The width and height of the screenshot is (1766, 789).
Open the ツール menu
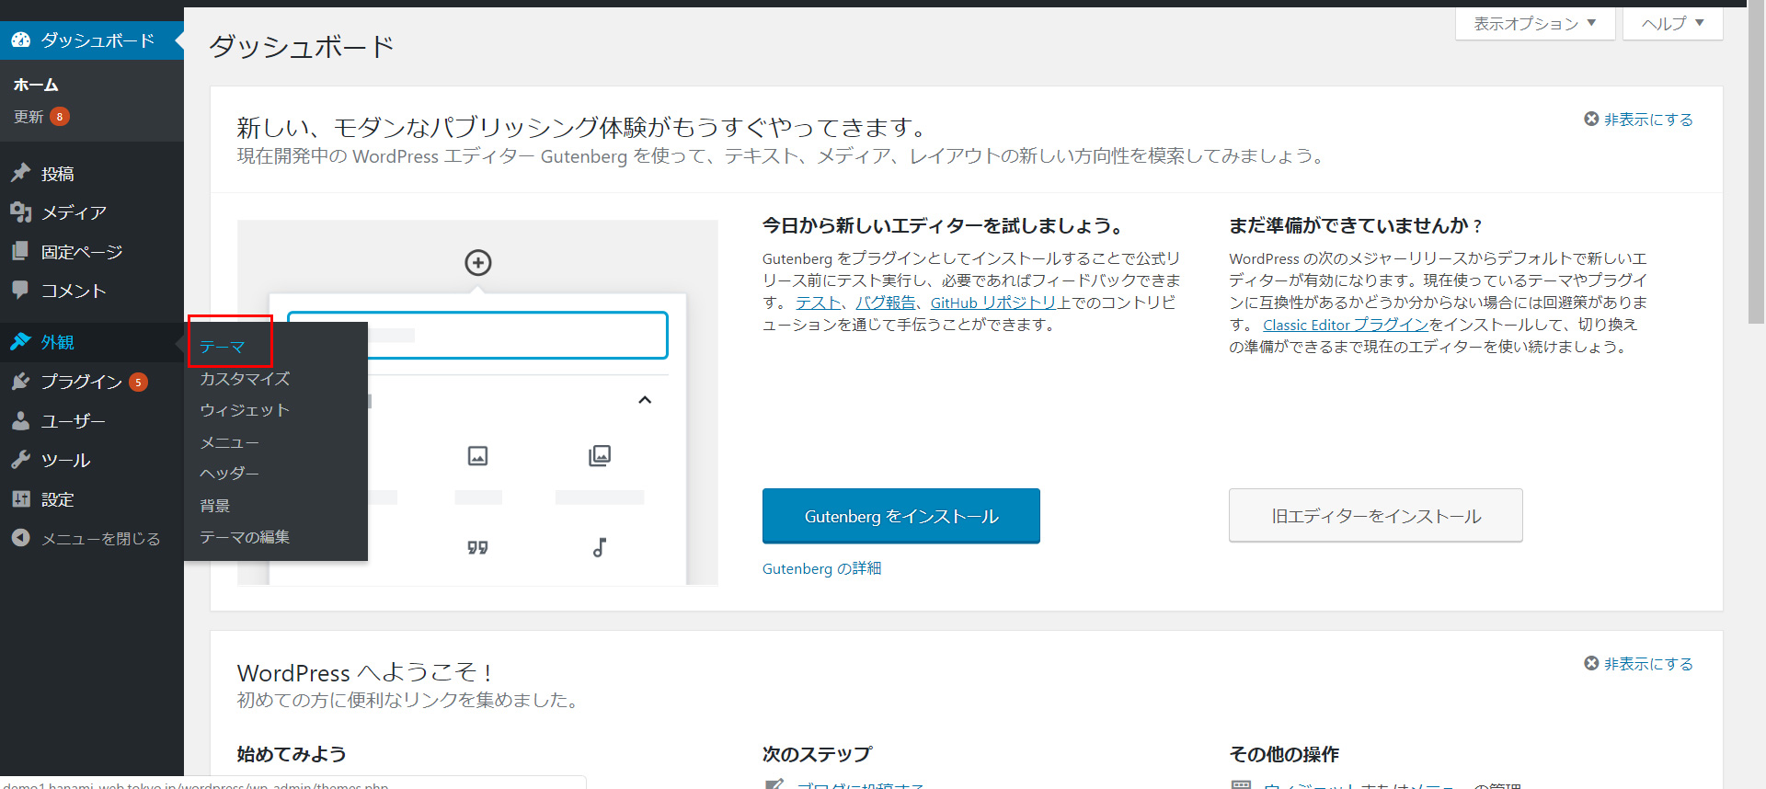pyautogui.click(x=65, y=461)
